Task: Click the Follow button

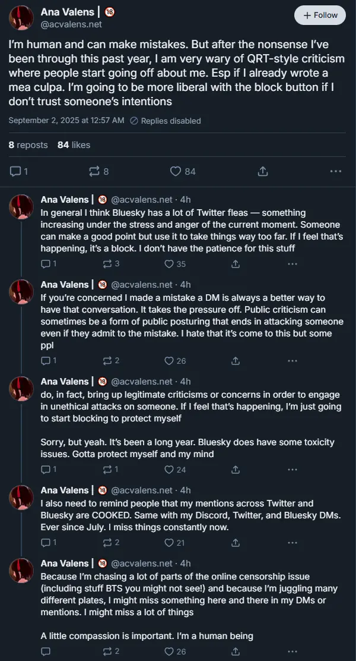Action: pyautogui.click(x=320, y=15)
